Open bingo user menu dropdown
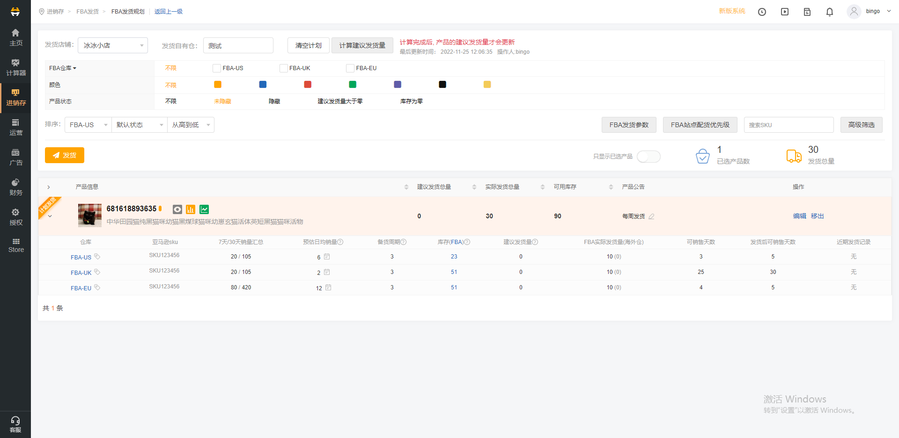This screenshot has width=899, height=438. coord(878,11)
